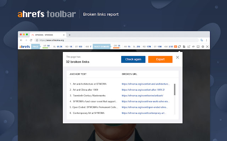The width and height of the screenshot is (227, 141).
Task: Click the BROKEN URL column header
Action: (x=129, y=74)
